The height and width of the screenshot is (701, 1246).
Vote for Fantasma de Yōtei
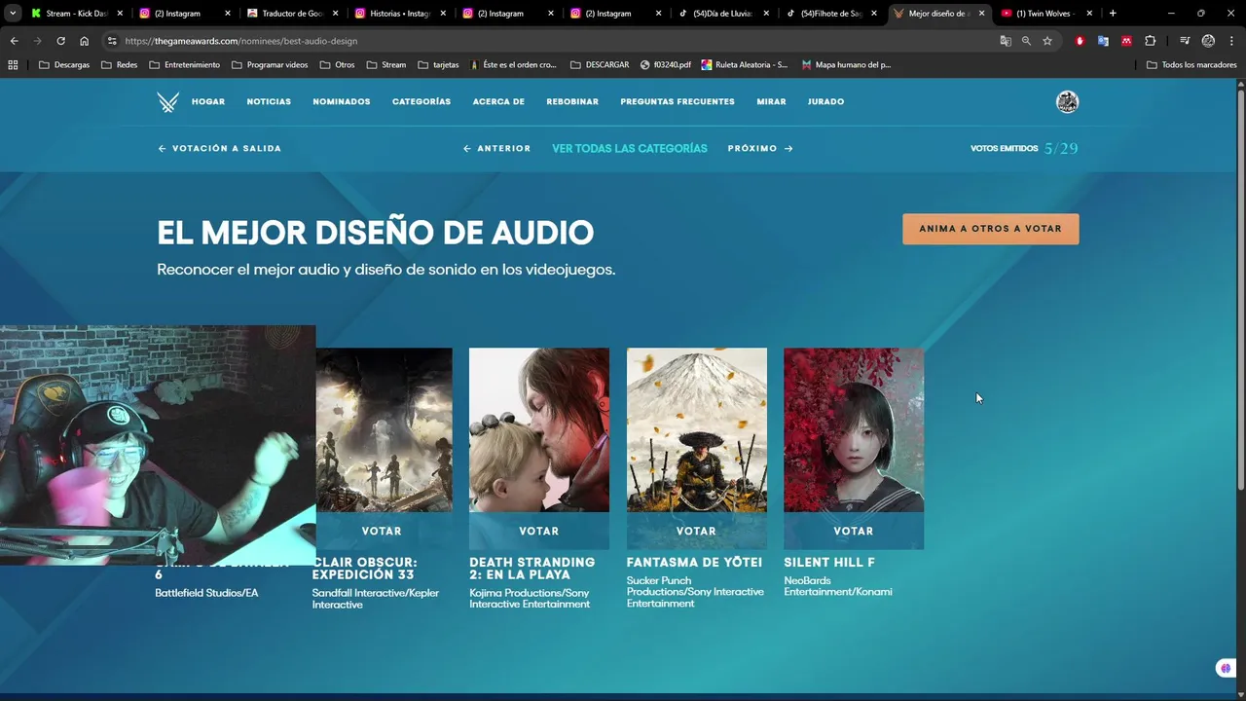point(697,531)
